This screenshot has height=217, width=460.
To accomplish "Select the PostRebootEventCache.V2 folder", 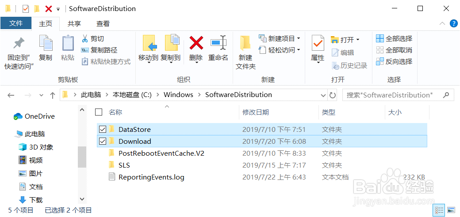I will 262,153.
